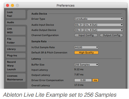Click the Output Config button
The image size is (129, 99).
click(x=111, y=35)
